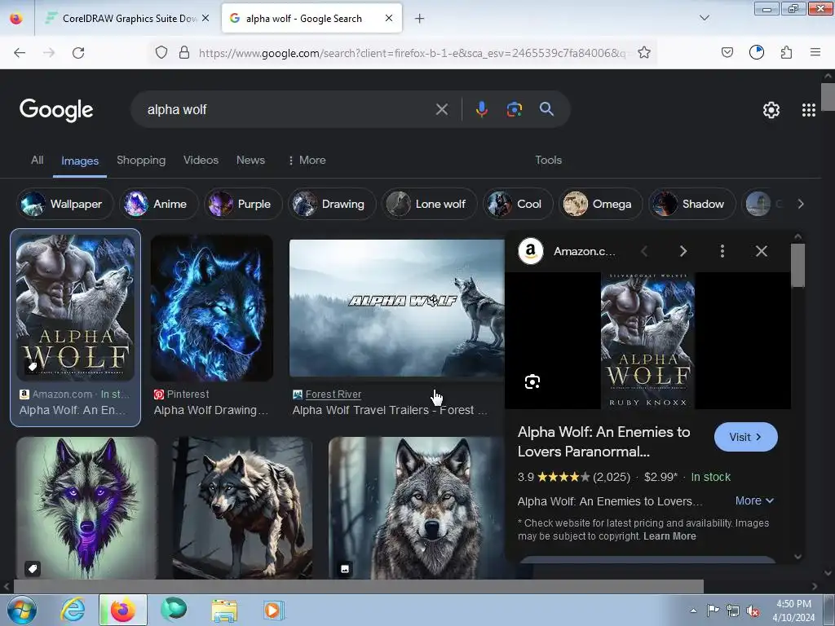
Task: Open File Explorer folder on taskbar
Action: click(224, 611)
